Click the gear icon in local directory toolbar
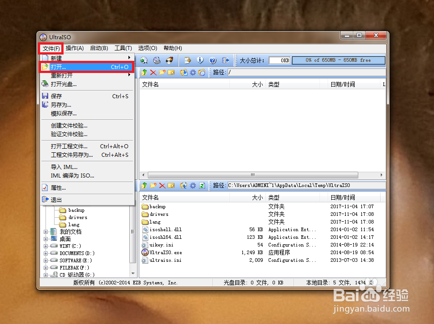Viewport: 434px width, 324px height. click(192, 185)
